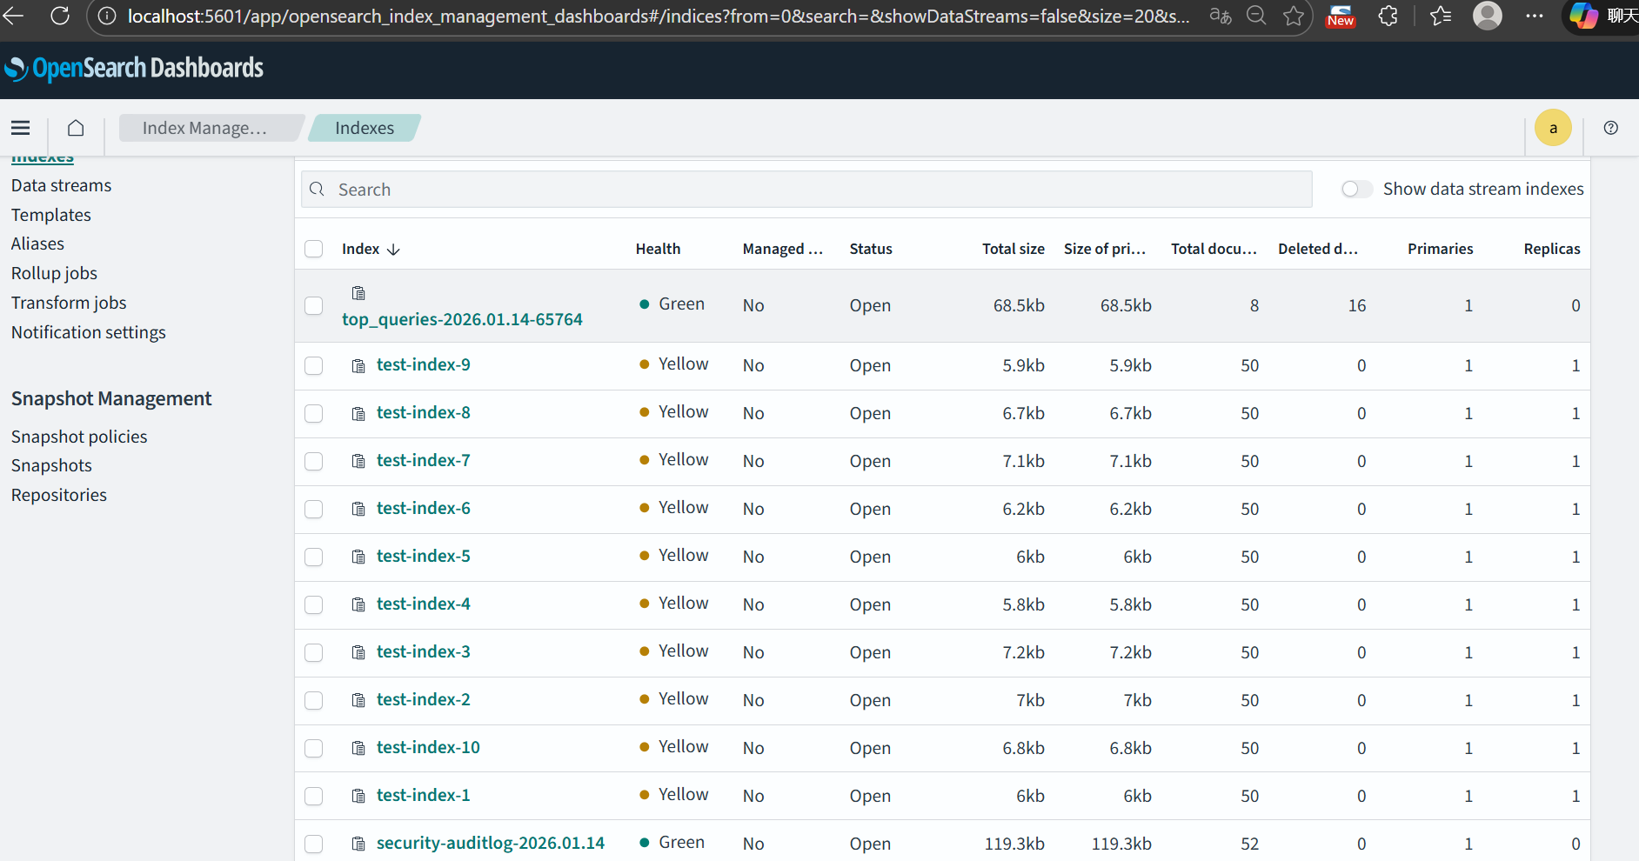
Task: Open the browser translate icon
Action: click(1221, 16)
